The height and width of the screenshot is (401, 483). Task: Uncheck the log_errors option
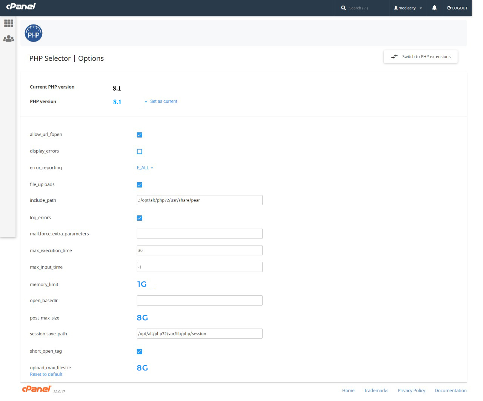140,218
